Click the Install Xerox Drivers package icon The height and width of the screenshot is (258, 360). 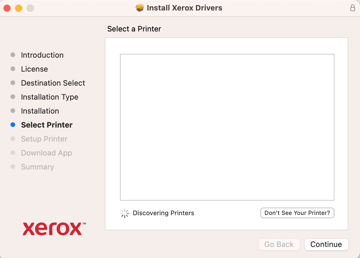click(x=140, y=8)
